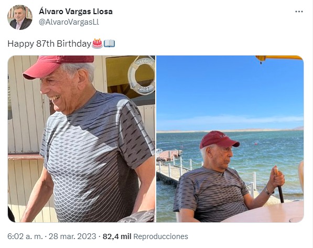Click the @AlvaroVargasLL handle
This screenshot has height=248, width=313.
[x=69, y=22]
